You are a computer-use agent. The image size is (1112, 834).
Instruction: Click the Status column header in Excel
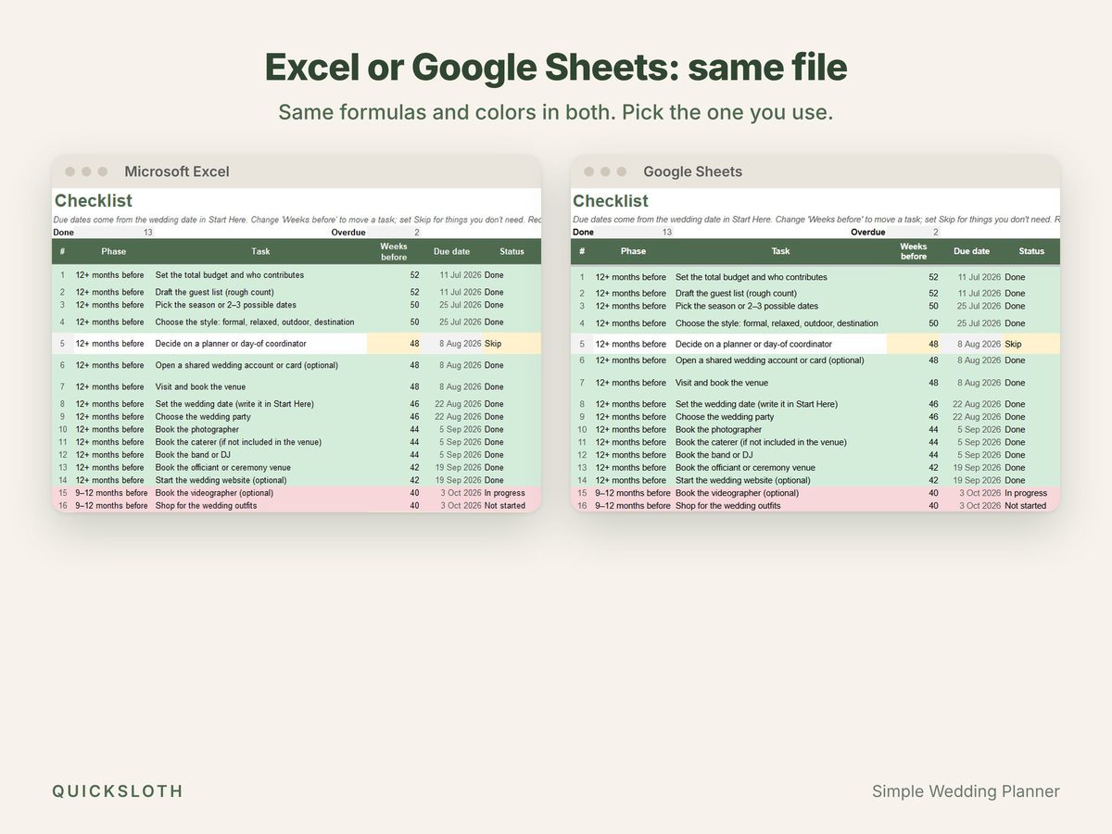coord(512,251)
